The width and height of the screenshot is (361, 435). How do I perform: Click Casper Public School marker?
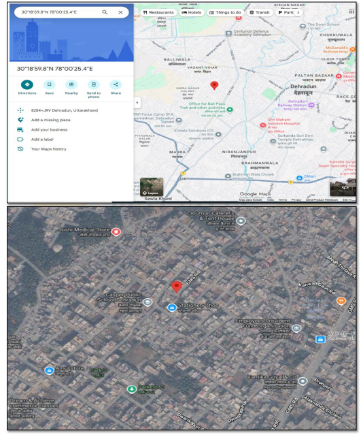point(148,302)
